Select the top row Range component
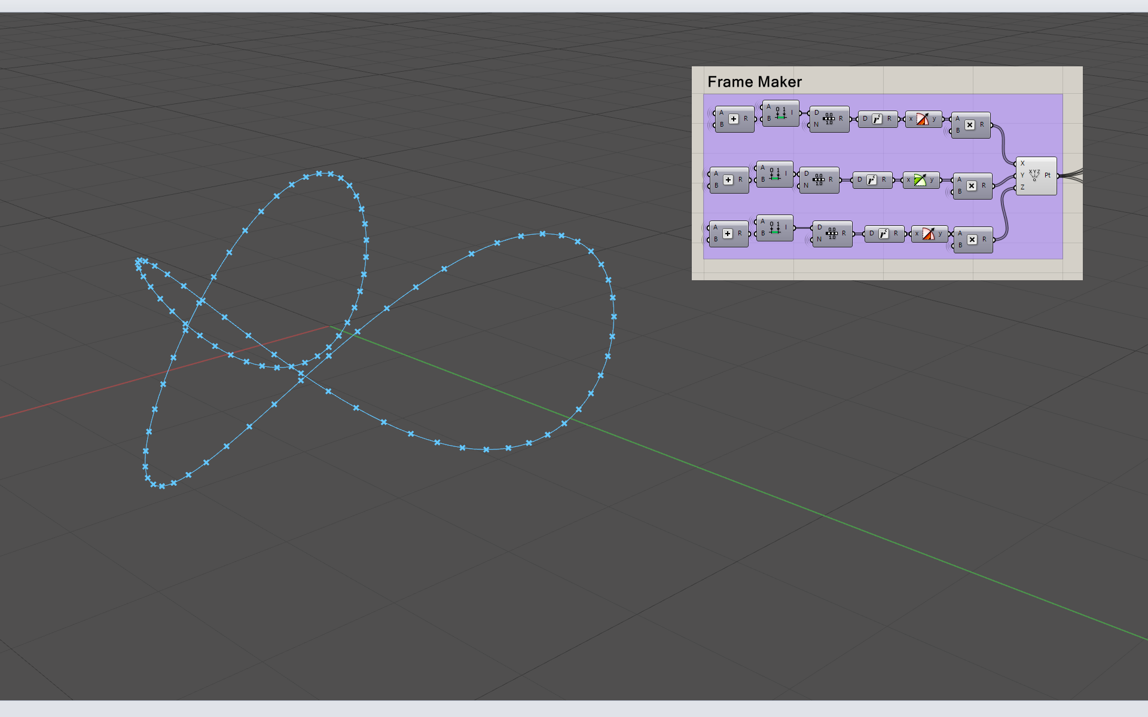1148x717 pixels. (x=829, y=119)
